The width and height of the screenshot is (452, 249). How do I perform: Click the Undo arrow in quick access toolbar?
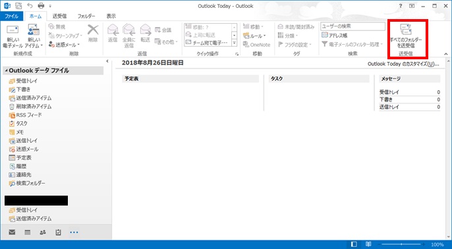(30, 5)
